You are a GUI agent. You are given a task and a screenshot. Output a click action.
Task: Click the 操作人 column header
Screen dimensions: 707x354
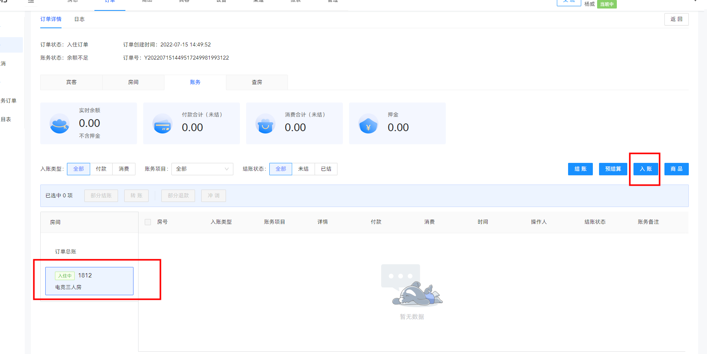(539, 222)
